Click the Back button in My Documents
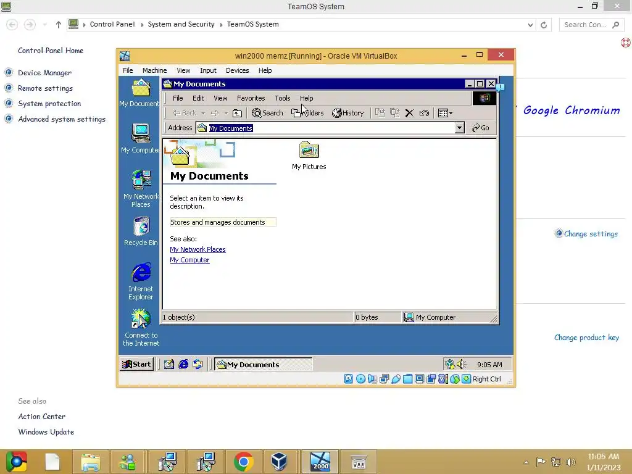Image resolution: width=632 pixels, height=474 pixels. (185, 114)
